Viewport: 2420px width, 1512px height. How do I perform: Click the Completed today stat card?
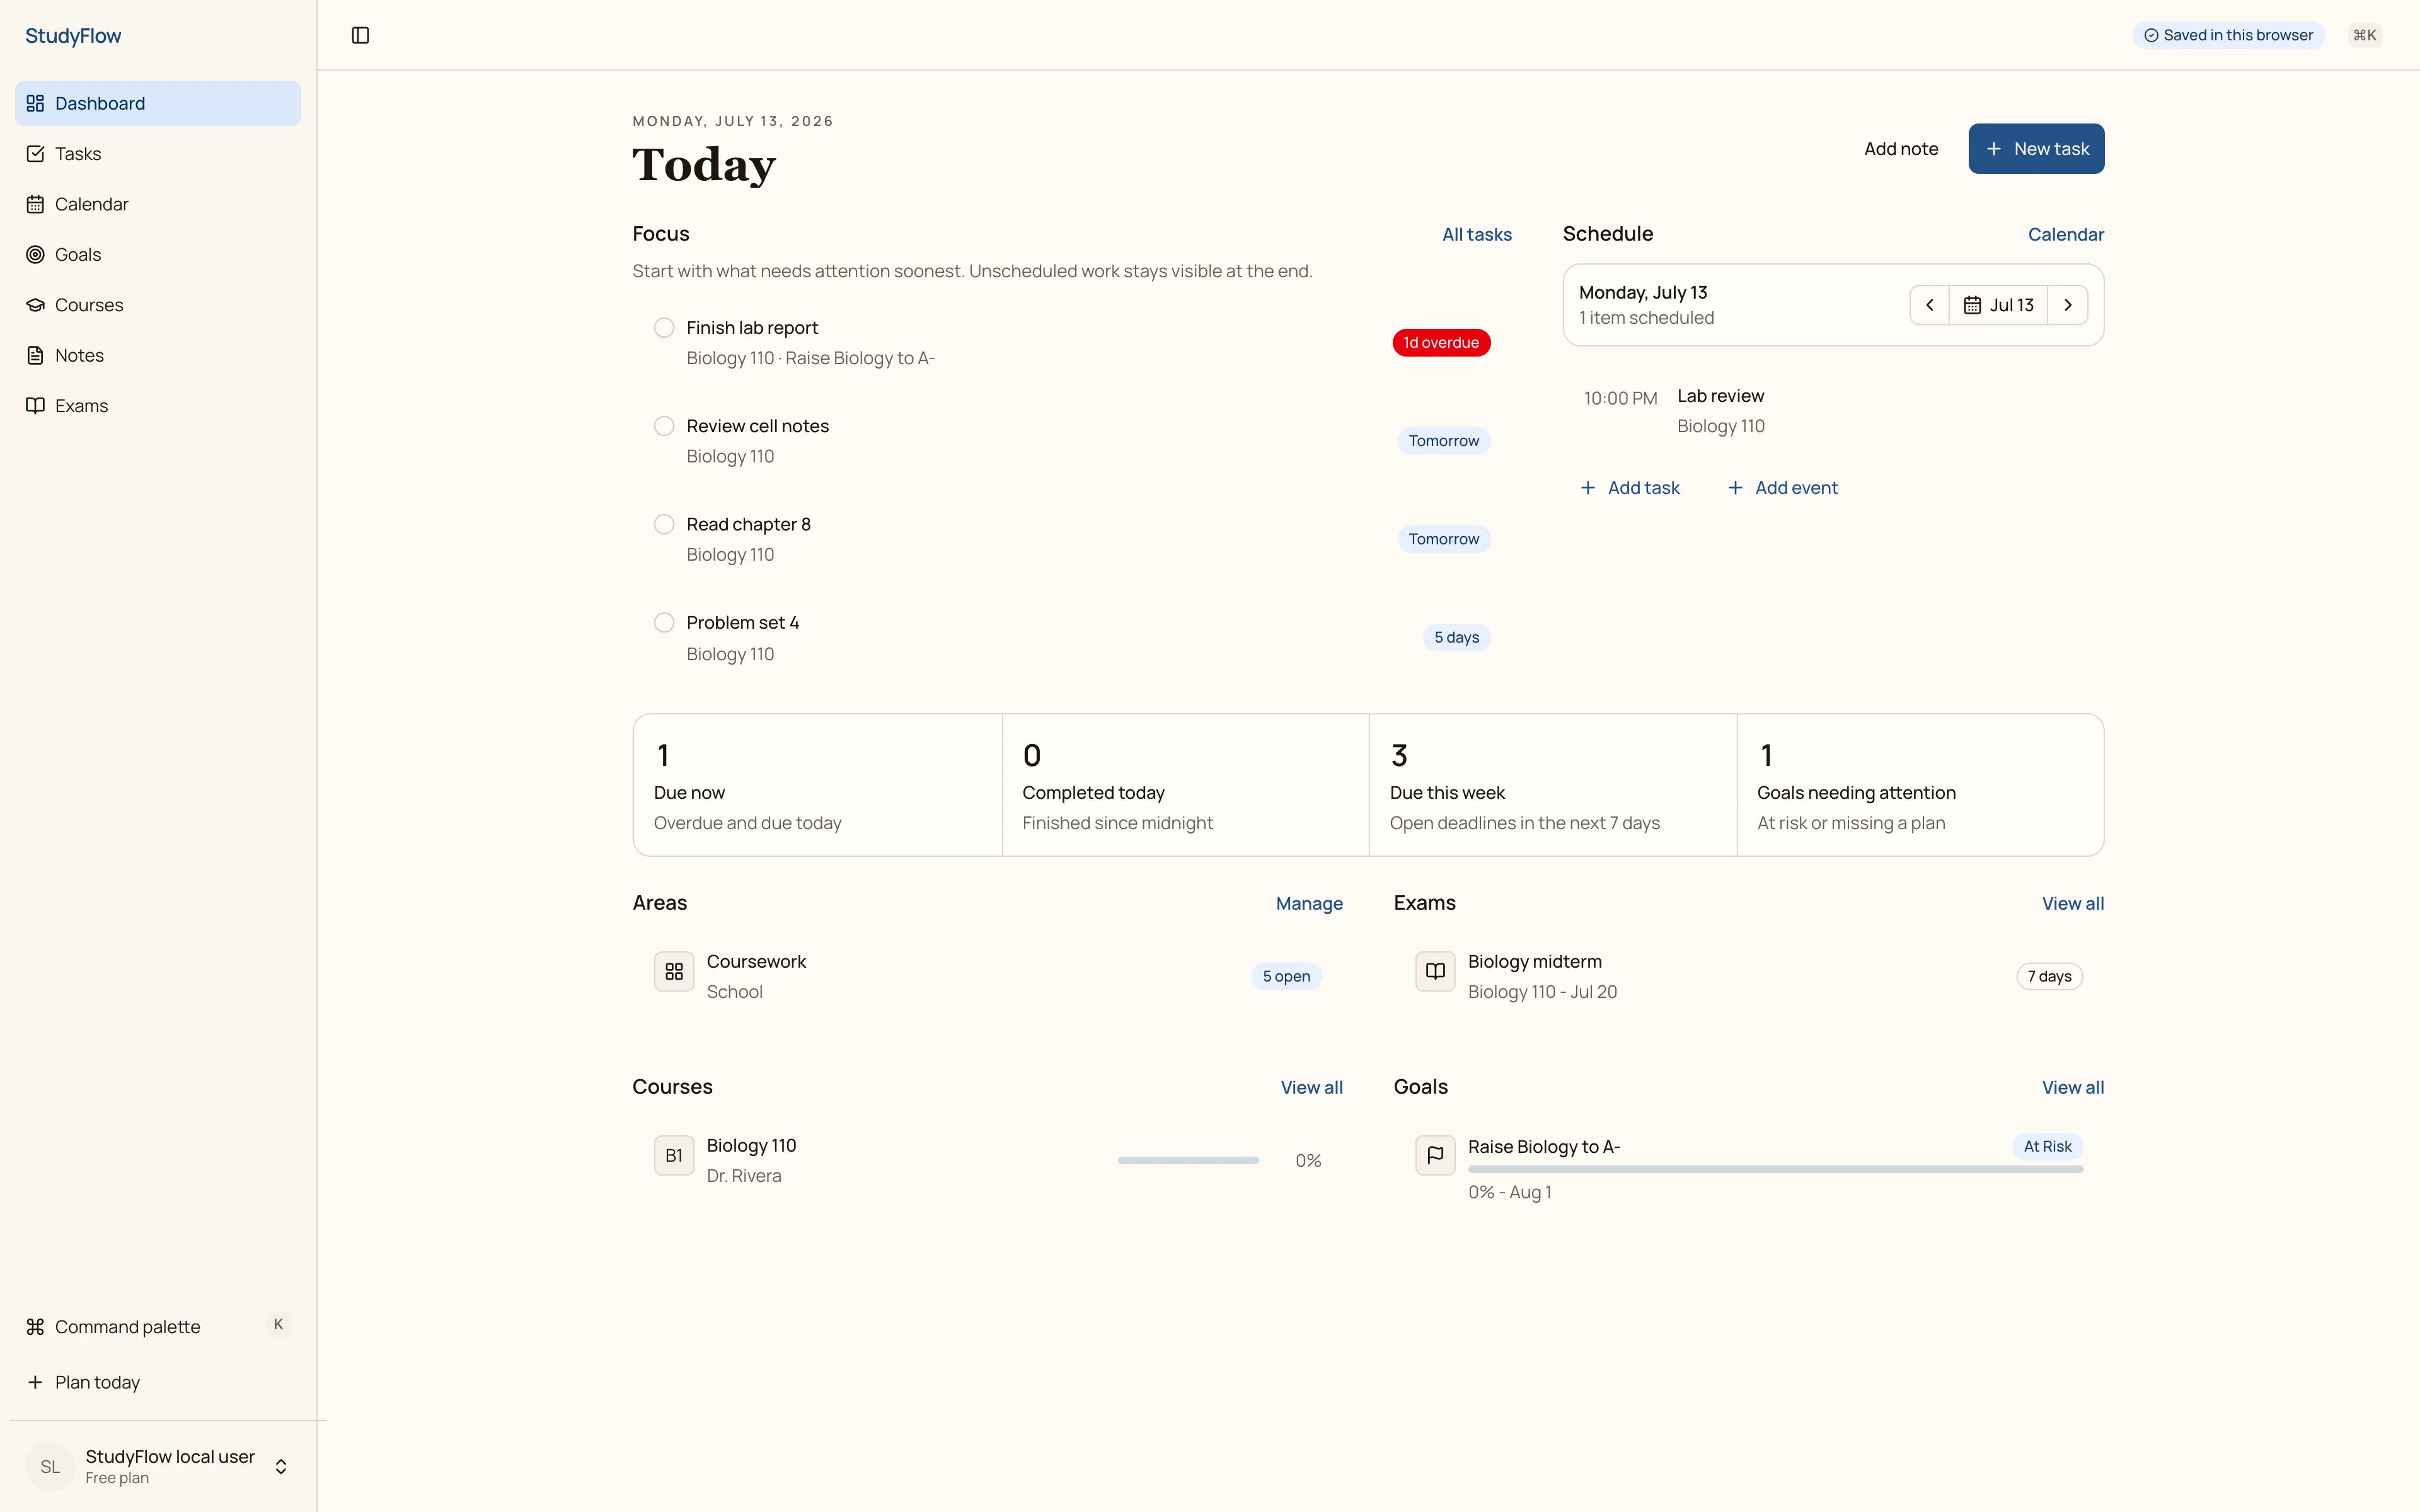pos(1186,785)
